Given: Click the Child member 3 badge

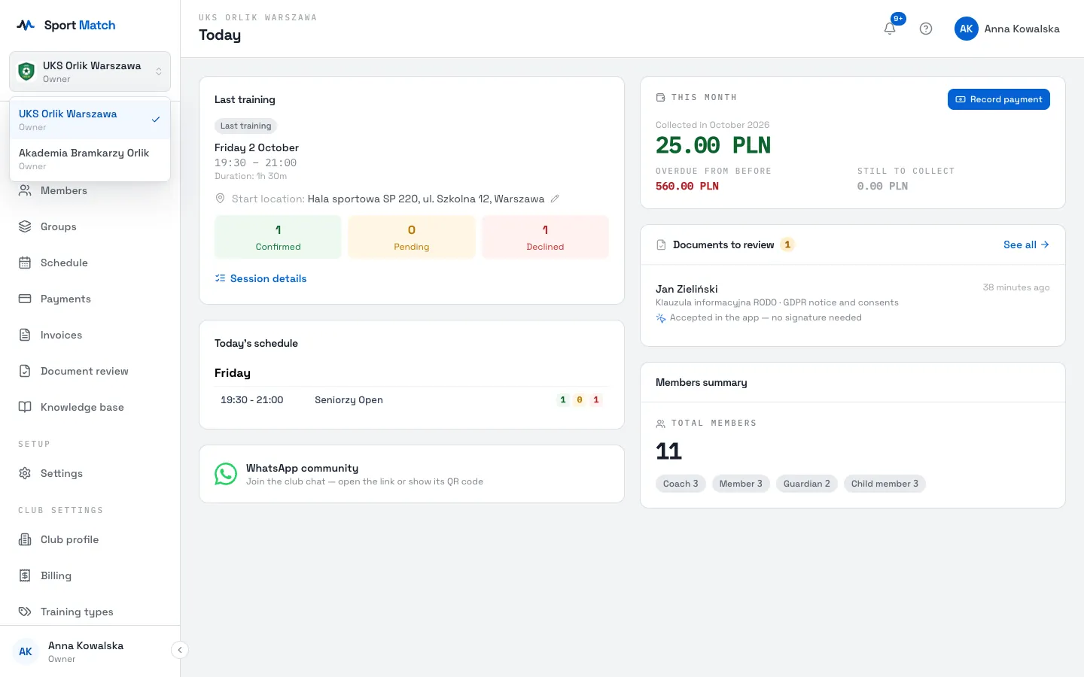Looking at the screenshot, I should [885, 484].
